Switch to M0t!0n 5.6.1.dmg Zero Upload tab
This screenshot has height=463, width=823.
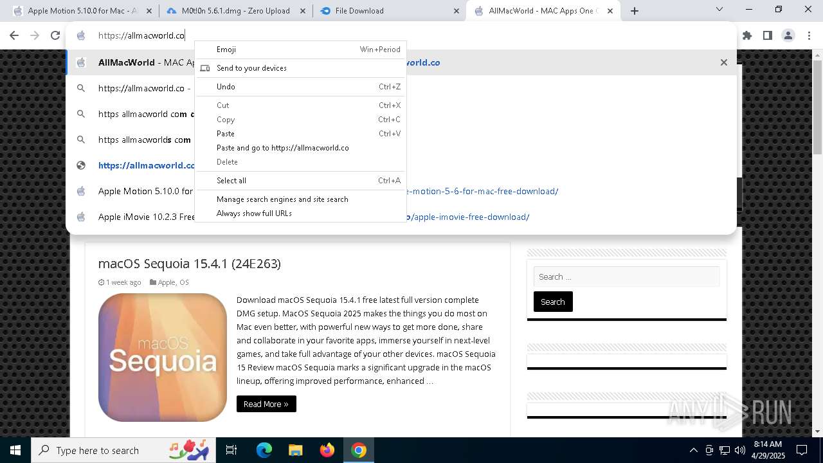coord(236,11)
